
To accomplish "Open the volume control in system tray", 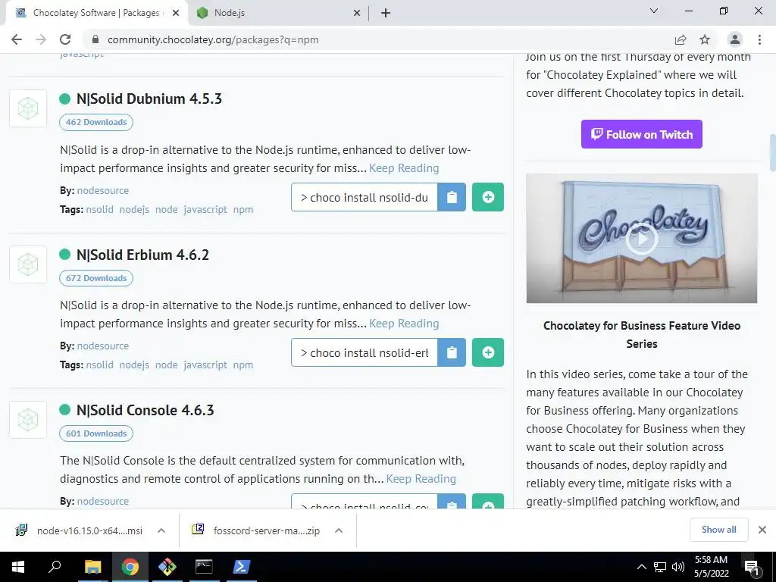I will (x=678, y=567).
